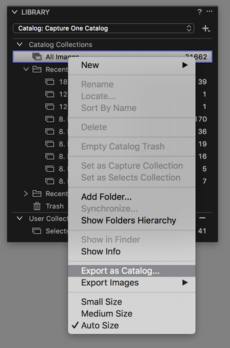Select the album icon with count 36
The width and height of the screenshot is (230, 348).
(50, 132)
